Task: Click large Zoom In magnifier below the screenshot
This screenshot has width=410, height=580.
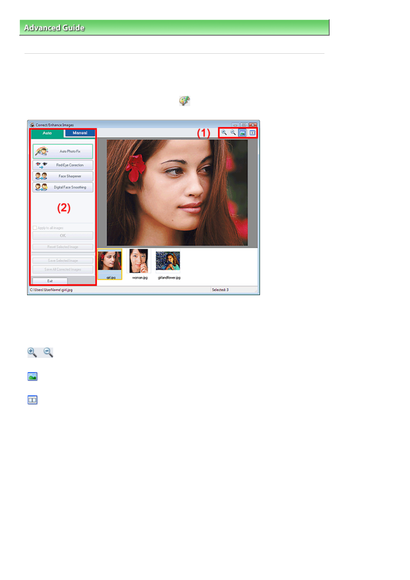Action: point(32,352)
